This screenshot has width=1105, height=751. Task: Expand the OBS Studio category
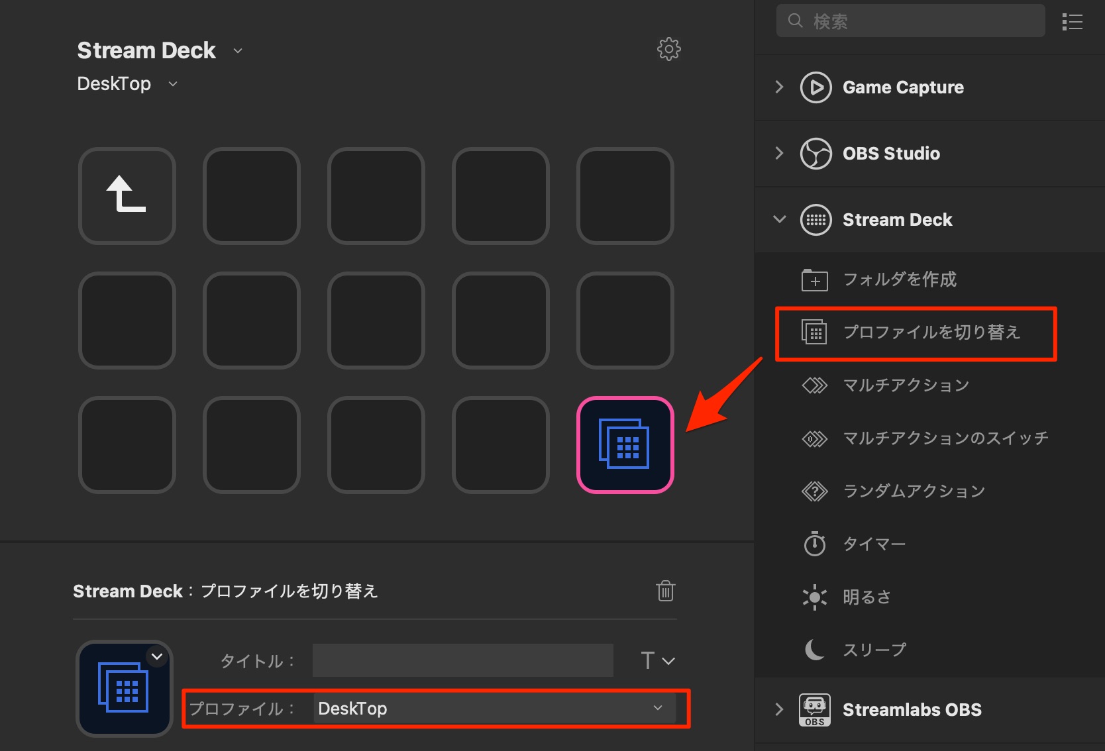[x=779, y=154]
